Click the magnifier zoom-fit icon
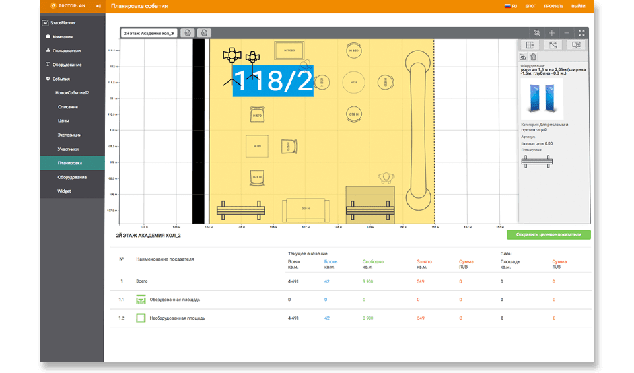This screenshot has height=373, width=634. point(536,33)
